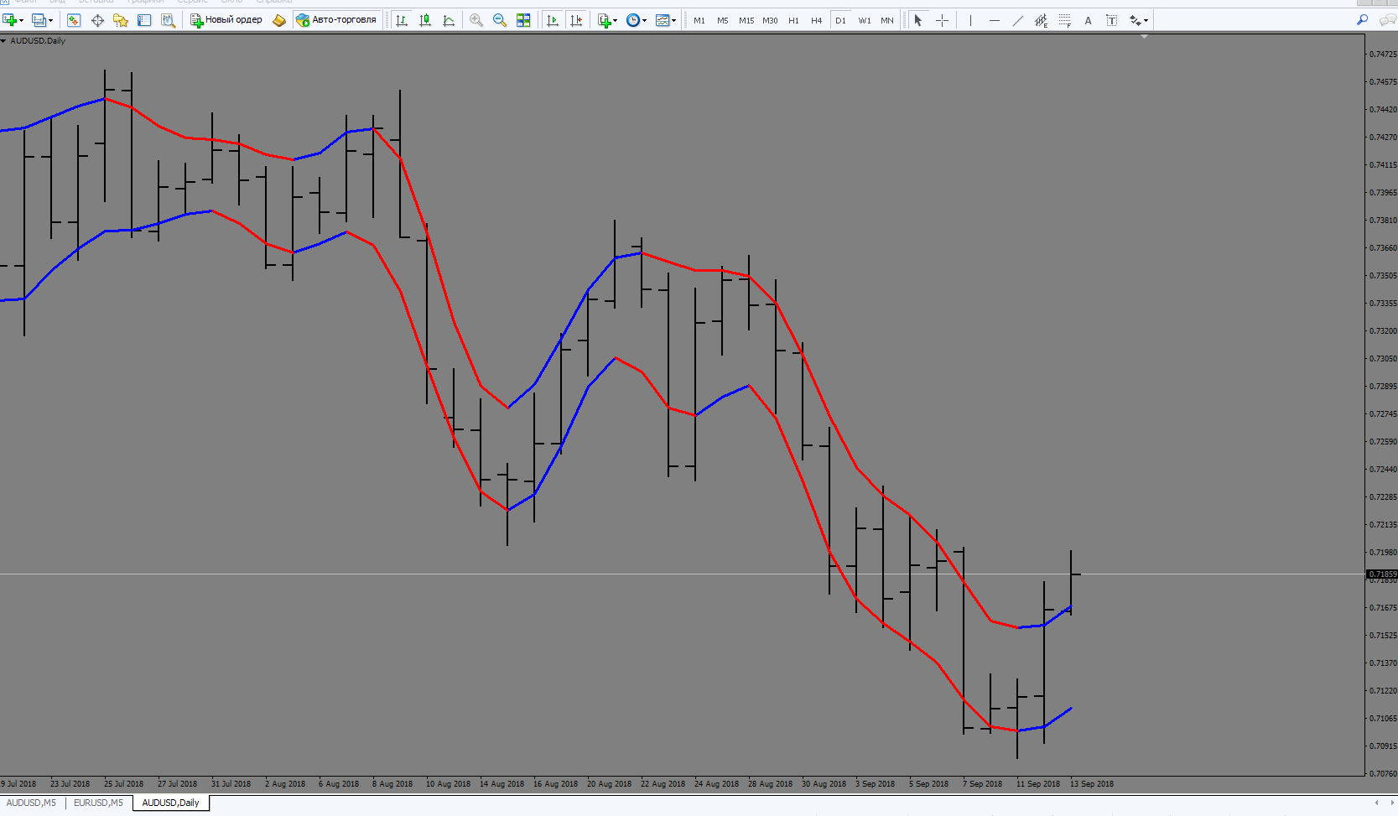The width and height of the screenshot is (1398, 816).
Task: Select the Fibonacci retracement tool
Action: pyautogui.click(x=1064, y=20)
